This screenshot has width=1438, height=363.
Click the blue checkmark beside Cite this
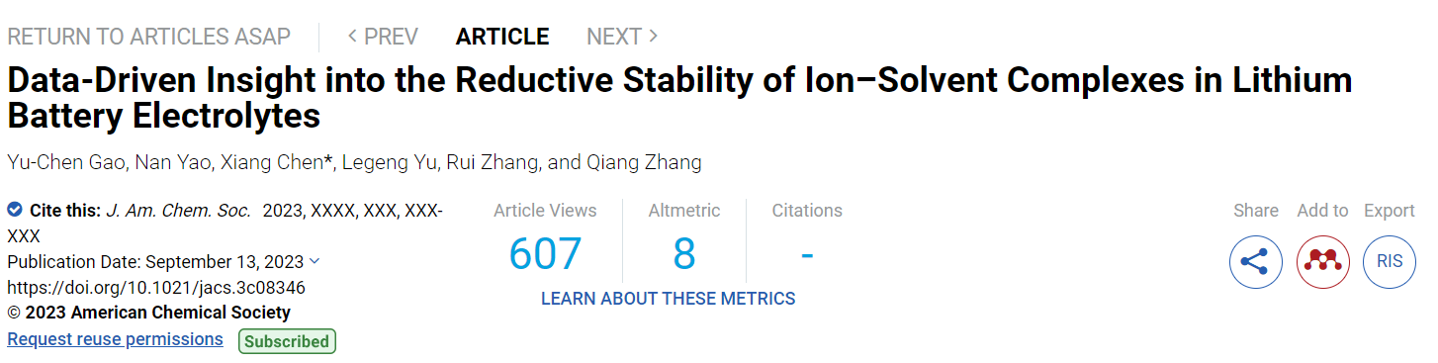(x=15, y=210)
